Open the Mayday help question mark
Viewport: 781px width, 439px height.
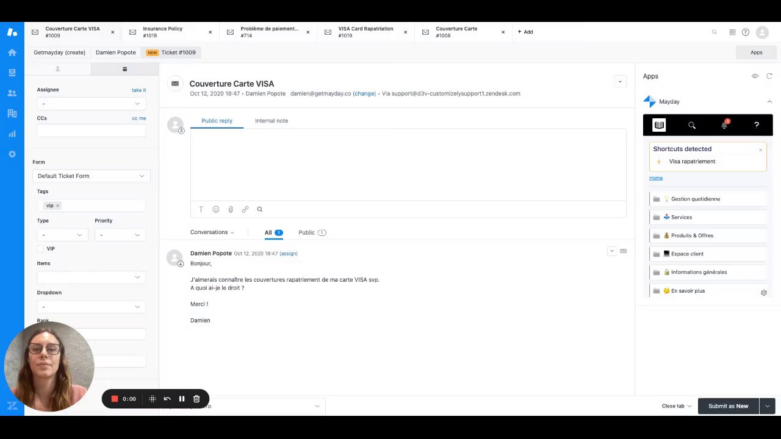click(x=757, y=125)
